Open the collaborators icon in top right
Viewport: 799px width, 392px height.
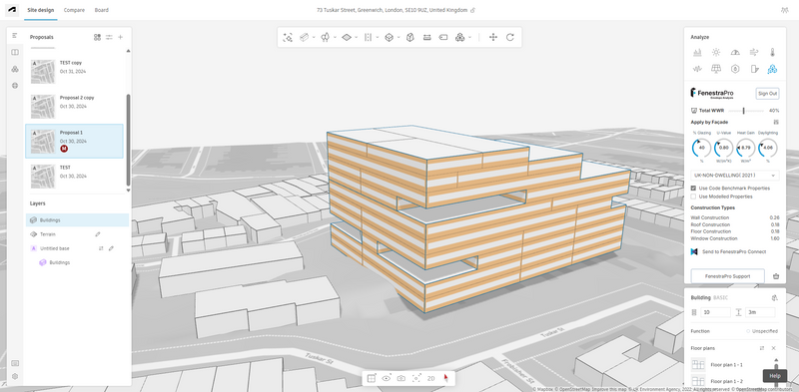coord(784,10)
